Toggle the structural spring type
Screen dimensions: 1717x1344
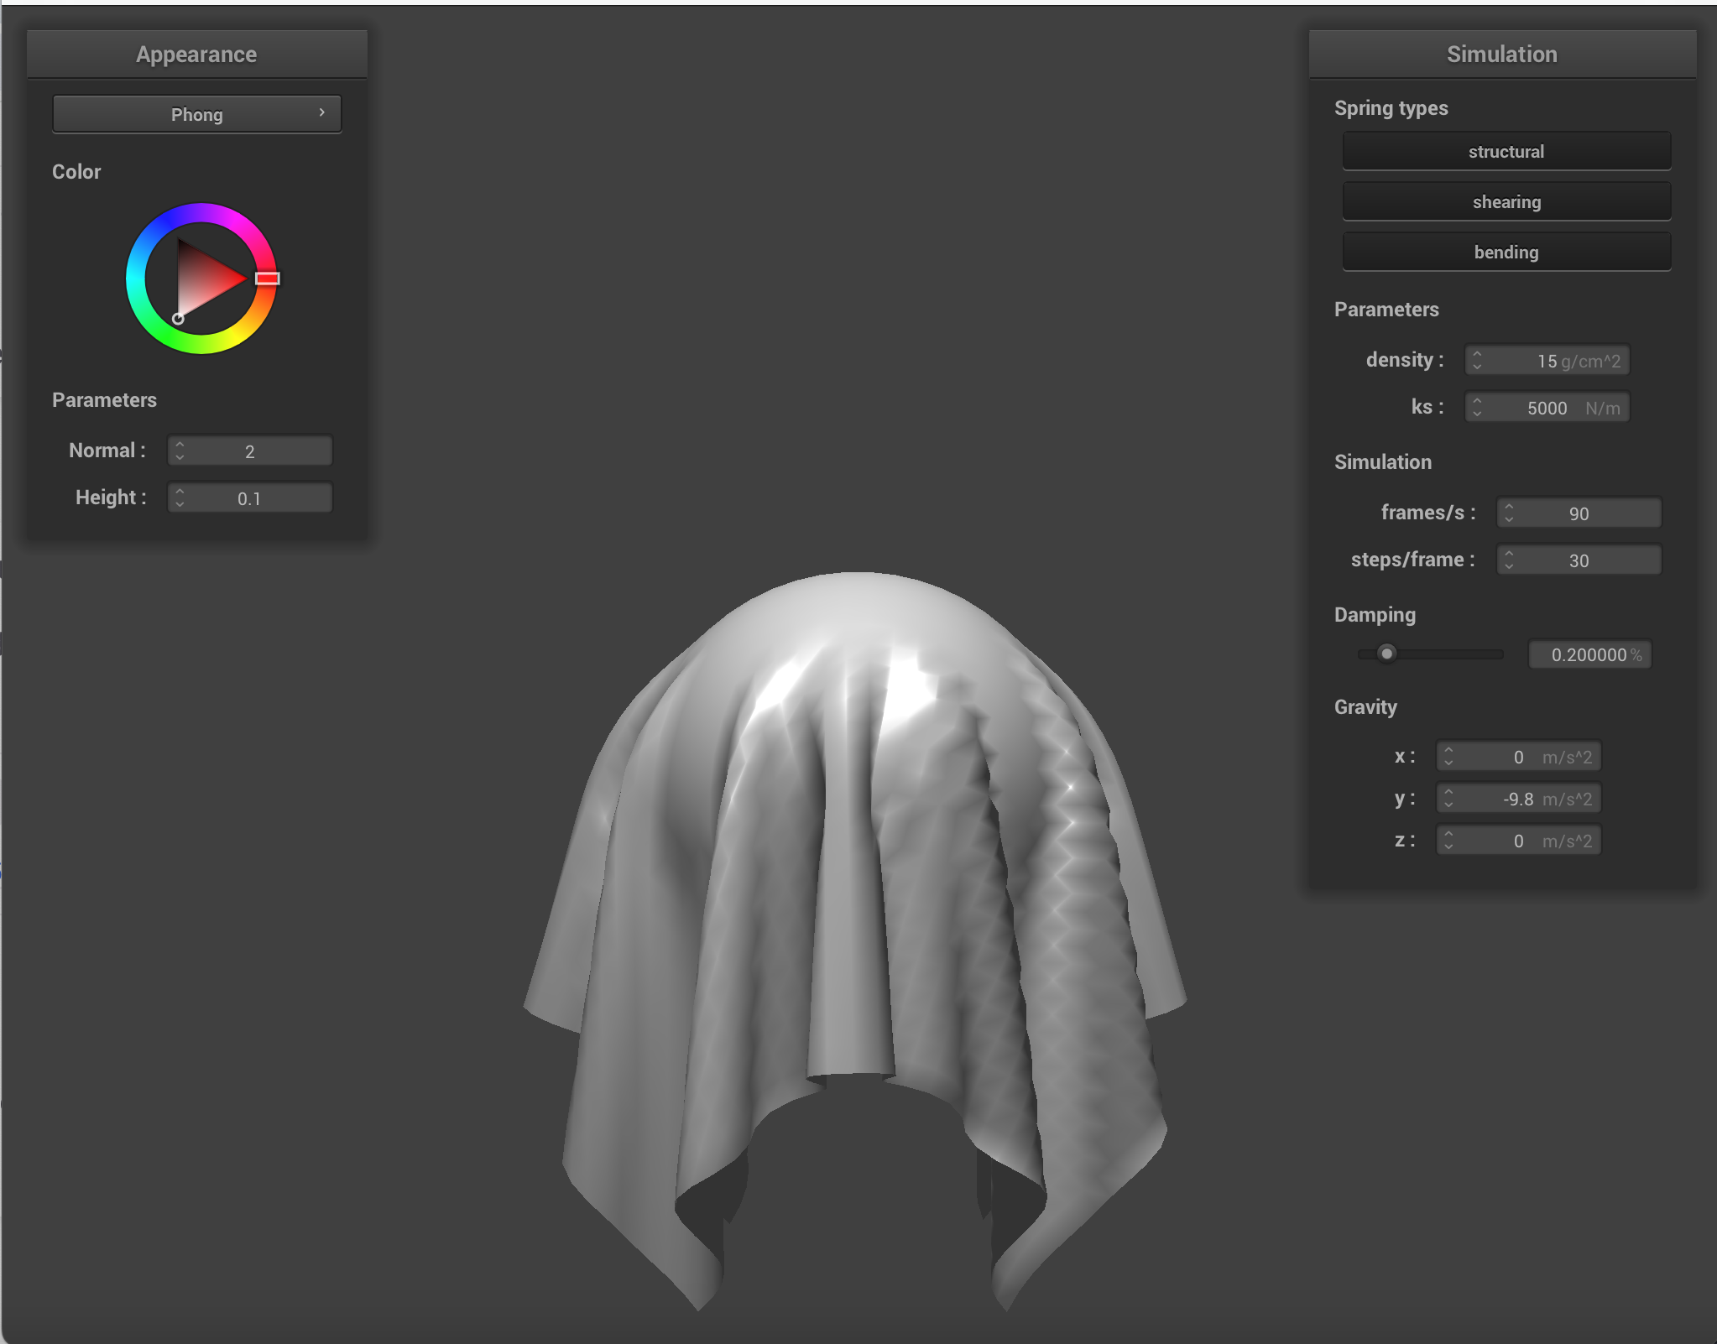coord(1506,152)
